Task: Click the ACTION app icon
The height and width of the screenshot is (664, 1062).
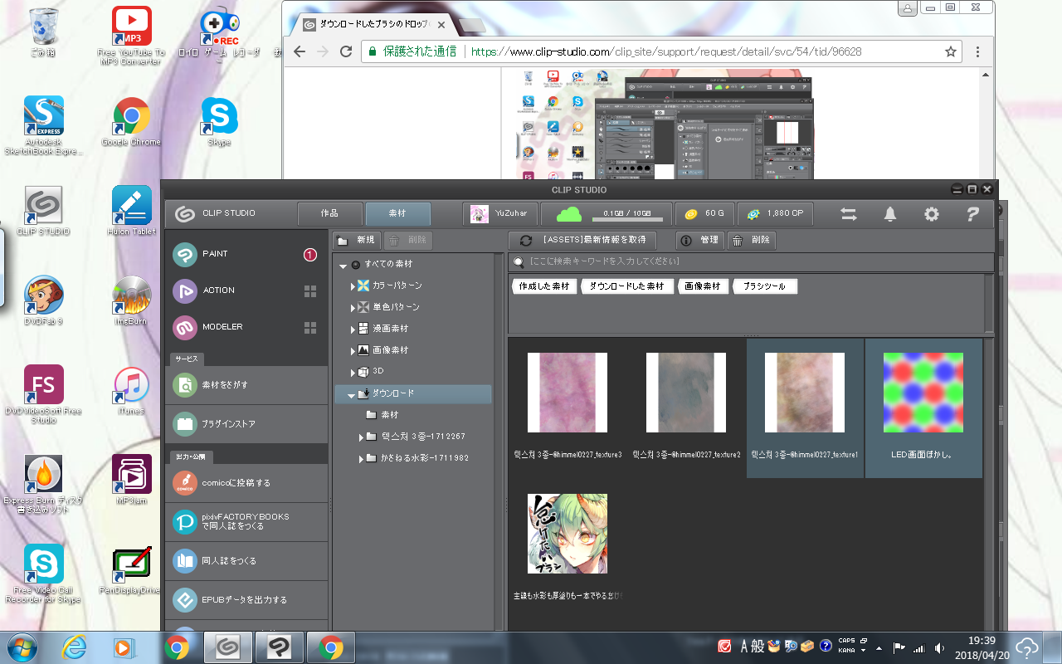Action: [x=185, y=290]
